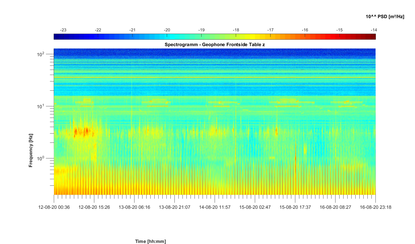Viewport: 415px width, 244px height.
Task: Click the 10¹ frequency axis tick label
Action: click(x=41, y=106)
